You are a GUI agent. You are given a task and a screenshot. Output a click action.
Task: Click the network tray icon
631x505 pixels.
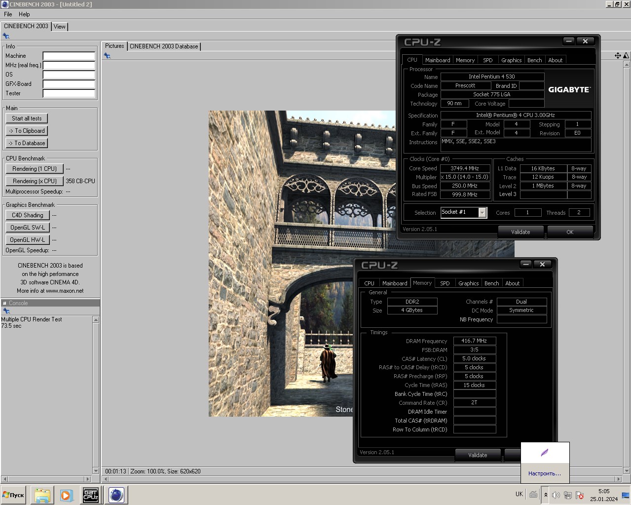click(x=568, y=495)
